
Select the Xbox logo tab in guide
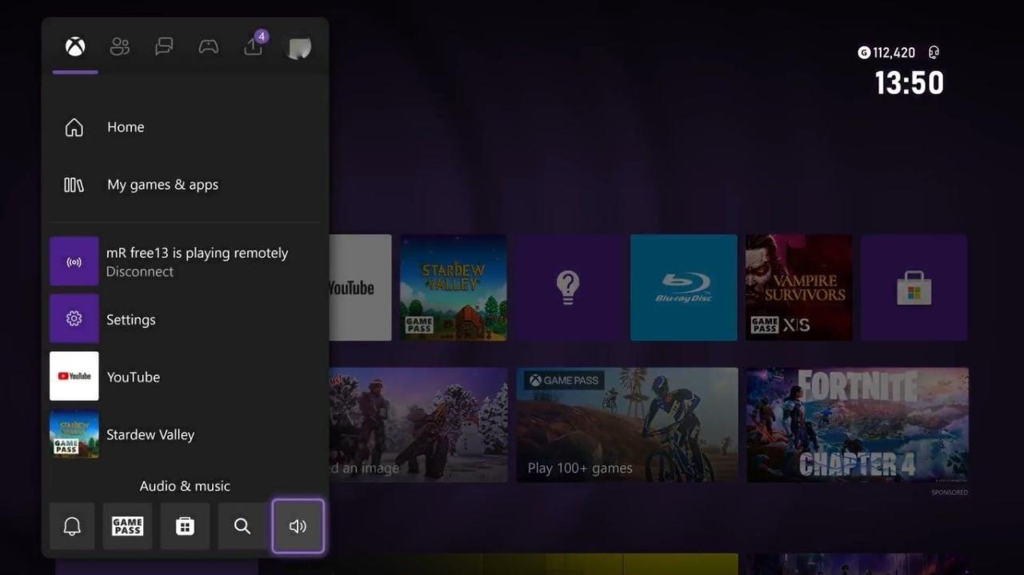[75, 47]
